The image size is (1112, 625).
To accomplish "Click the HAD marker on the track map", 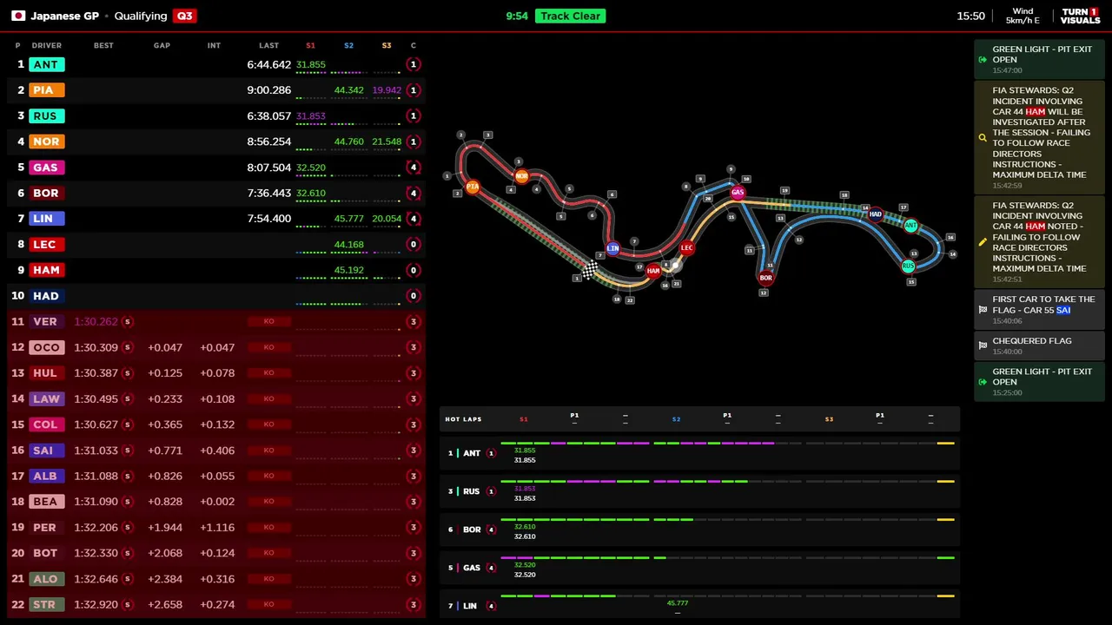I will click(x=876, y=214).
